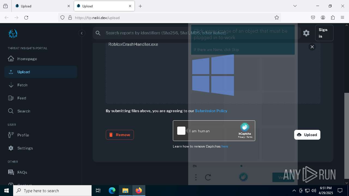Close the active Upload tab

coord(130,6)
